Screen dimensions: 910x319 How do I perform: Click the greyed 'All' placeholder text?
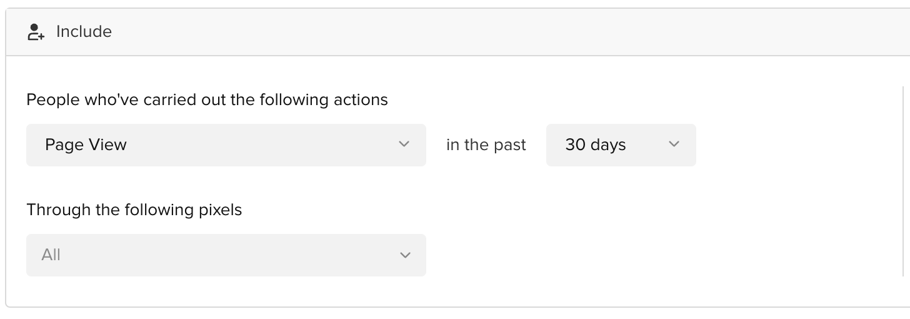coord(51,255)
